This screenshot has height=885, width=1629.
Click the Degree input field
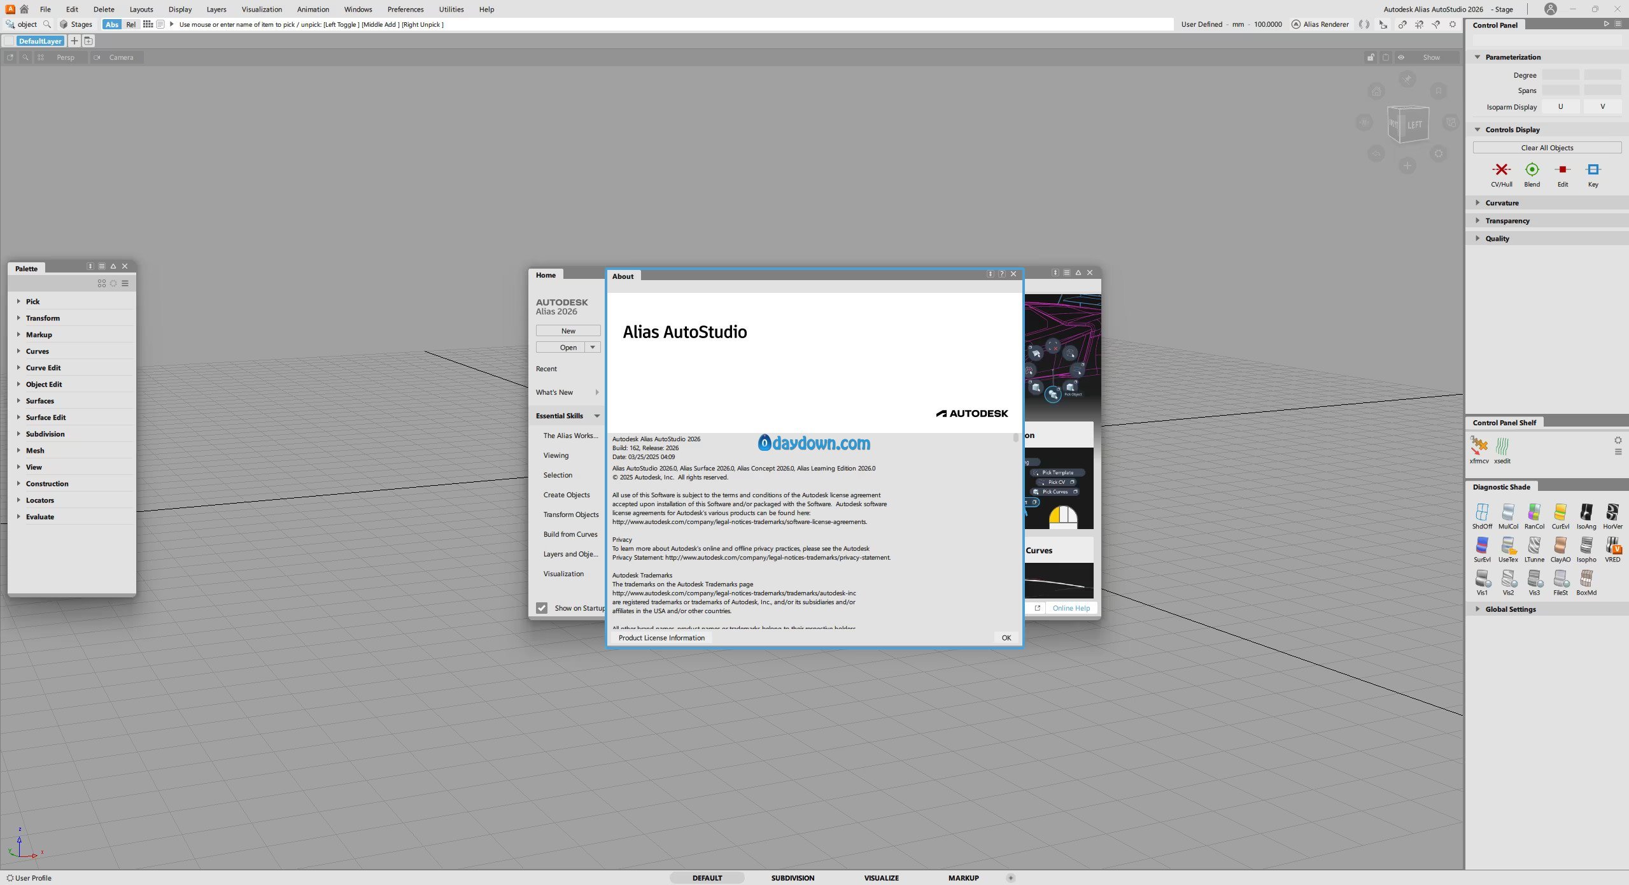1560,74
